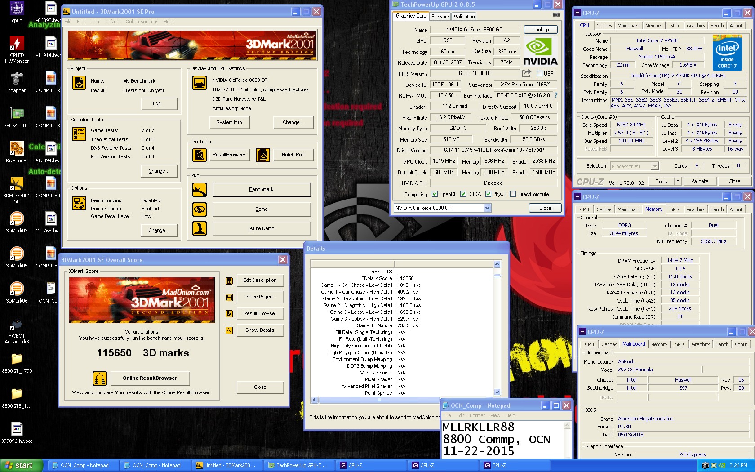
Task: Toggle the PhysX checkbox in GPU-Z
Action: click(x=488, y=194)
